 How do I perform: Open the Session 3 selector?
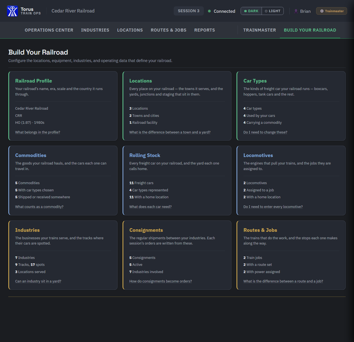(189, 11)
